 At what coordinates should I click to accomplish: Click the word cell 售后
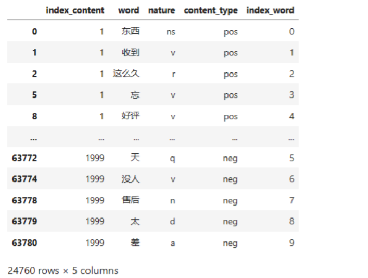tap(131, 200)
